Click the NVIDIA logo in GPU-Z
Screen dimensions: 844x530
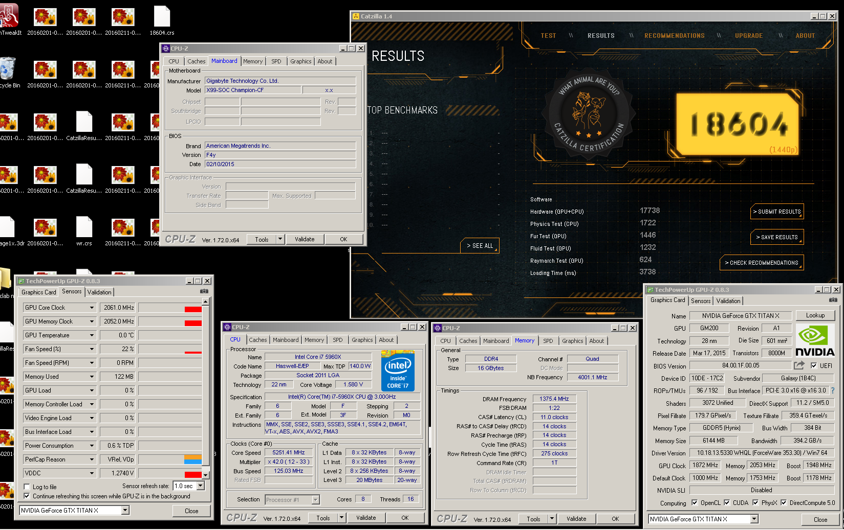(x=815, y=340)
